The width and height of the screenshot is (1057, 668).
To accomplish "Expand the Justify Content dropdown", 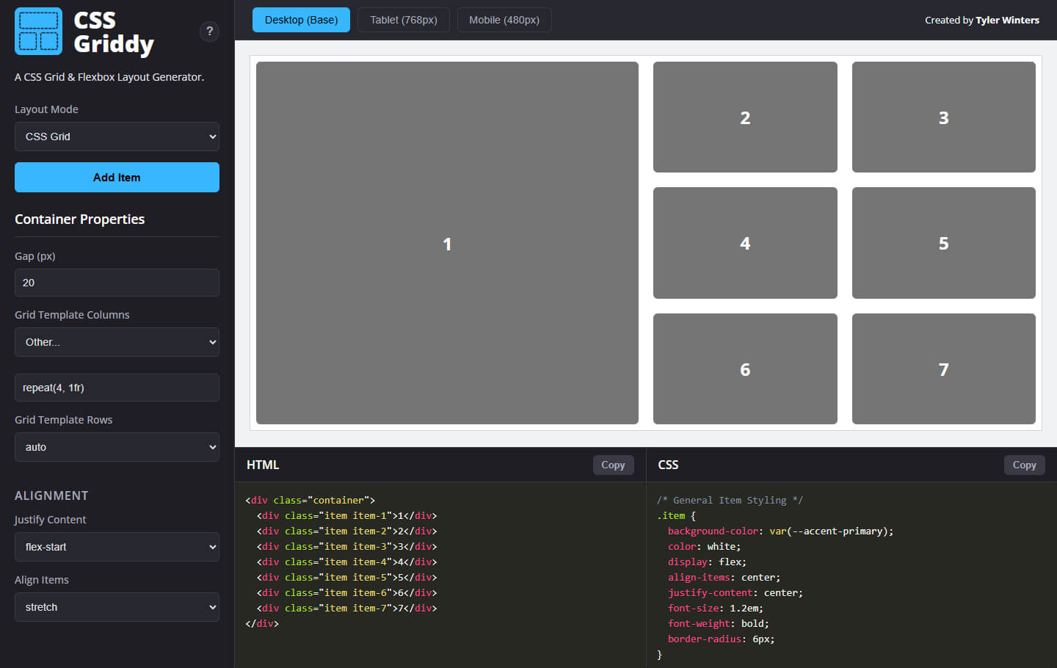I will [x=117, y=547].
